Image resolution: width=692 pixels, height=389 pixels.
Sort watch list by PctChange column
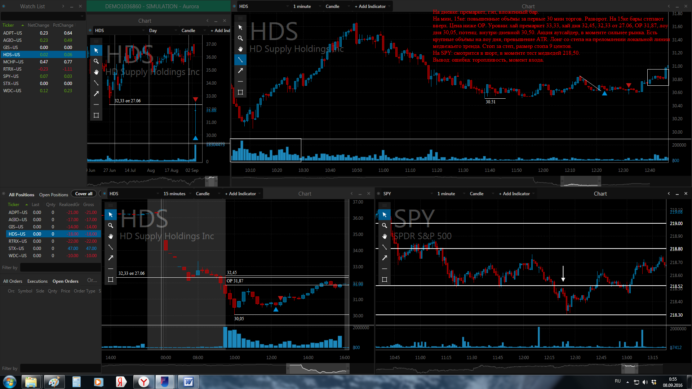[x=63, y=25]
